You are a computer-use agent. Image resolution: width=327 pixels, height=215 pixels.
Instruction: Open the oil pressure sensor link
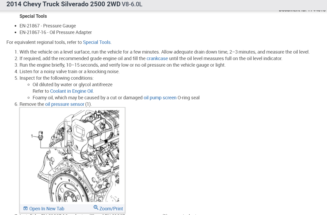click(x=65, y=104)
